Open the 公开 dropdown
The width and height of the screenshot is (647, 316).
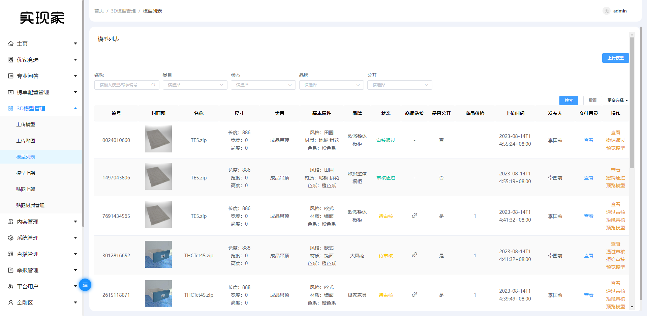pos(400,85)
